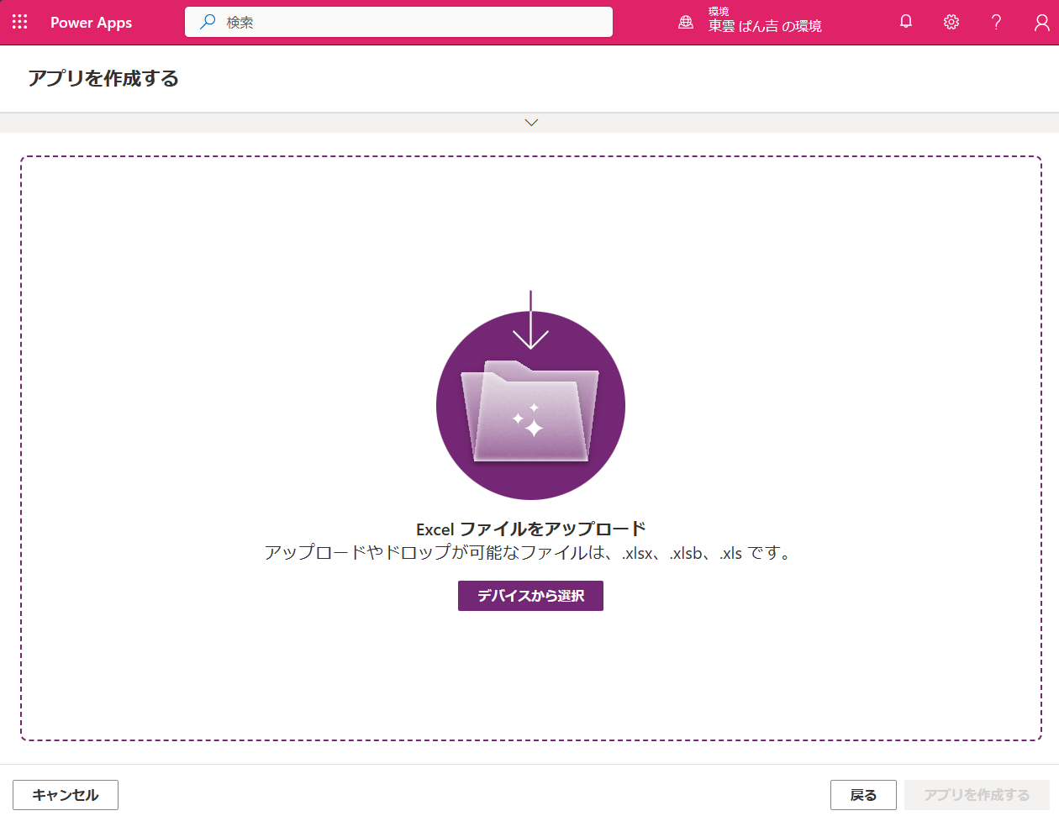Click the environment icon in the header
Viewport: 1059px width, 816px height.
[x=685, y=23]
